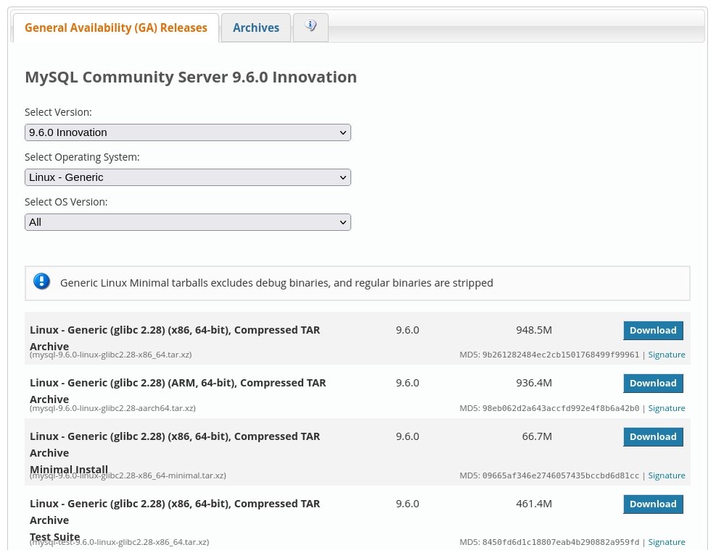Open Signature link for ARM aarch64 archive
Viewport: 716px width, 550px height.
pos(666,408)
